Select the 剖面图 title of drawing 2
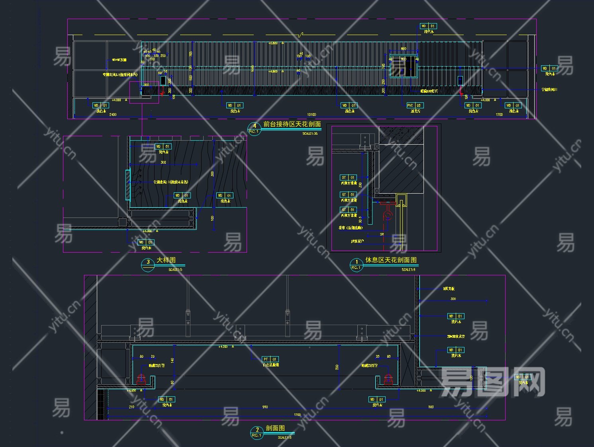The height and width of the screenshot is (447, 594). click(x=275, y=428)
